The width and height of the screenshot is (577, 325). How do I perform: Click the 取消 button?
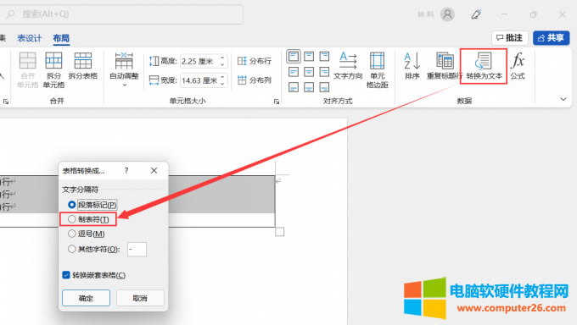[x=140, y=298]
